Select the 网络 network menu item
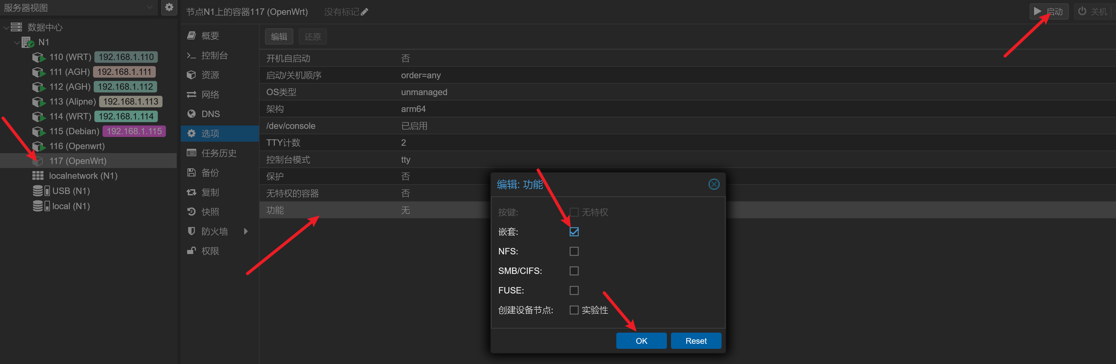Screen dimensions: 1116x364 pyautogui.click(x=210, y=94)
